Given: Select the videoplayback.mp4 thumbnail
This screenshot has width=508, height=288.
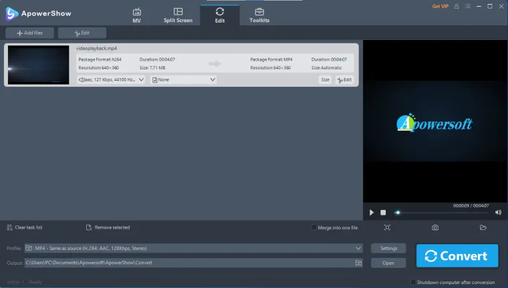Looking at the screenshot, I should (39, 65).
